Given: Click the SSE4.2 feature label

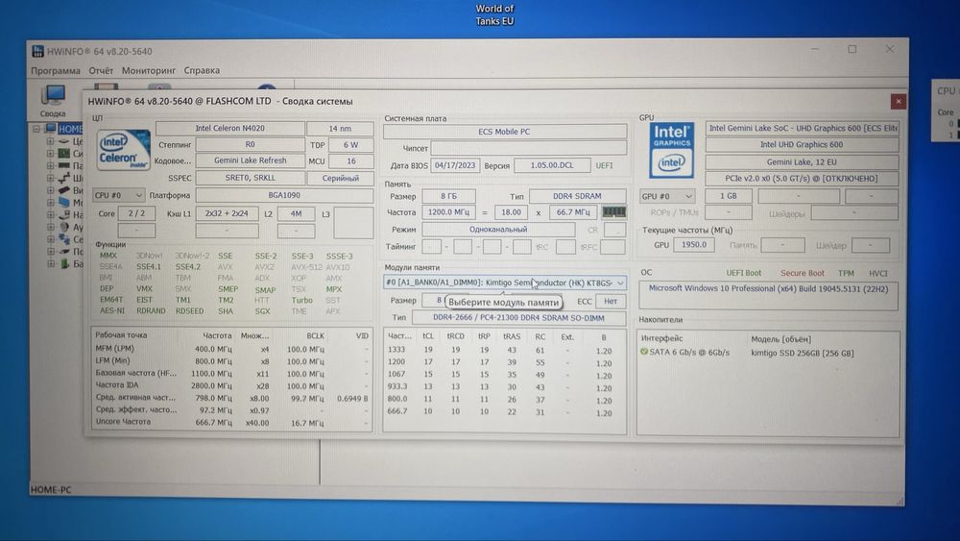Looking at the screenshot, I should 187,267.
